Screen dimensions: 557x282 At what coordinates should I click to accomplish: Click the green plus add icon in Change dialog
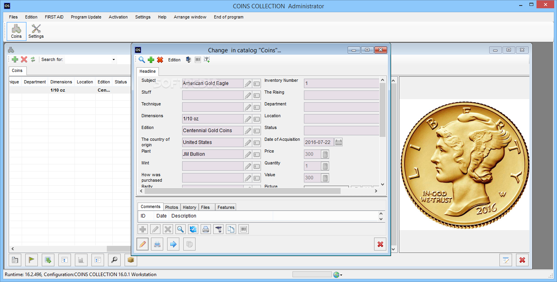(151, 60)
